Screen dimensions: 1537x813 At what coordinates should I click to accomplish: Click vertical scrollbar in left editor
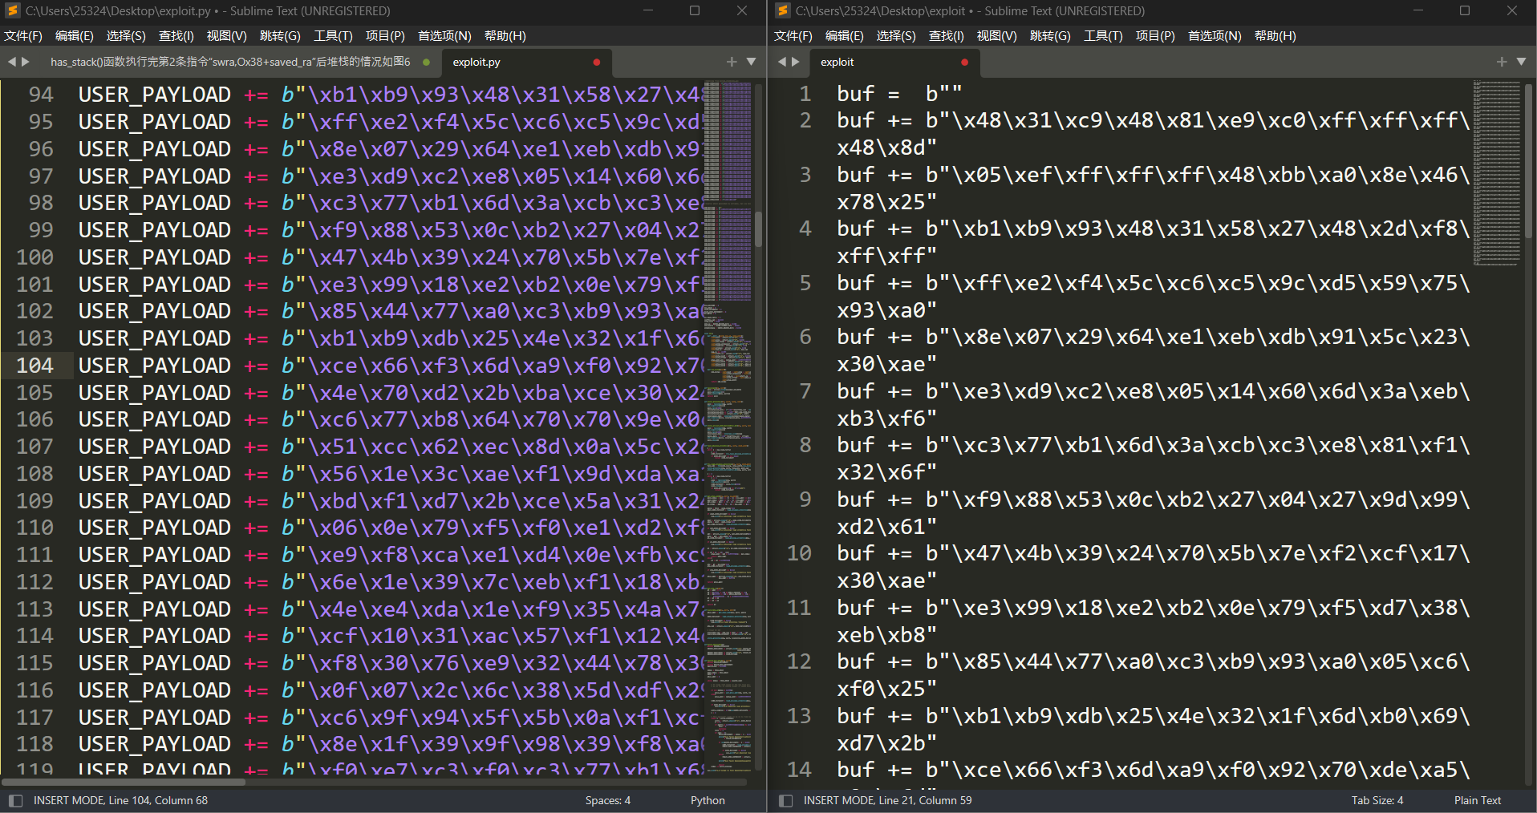759,229
